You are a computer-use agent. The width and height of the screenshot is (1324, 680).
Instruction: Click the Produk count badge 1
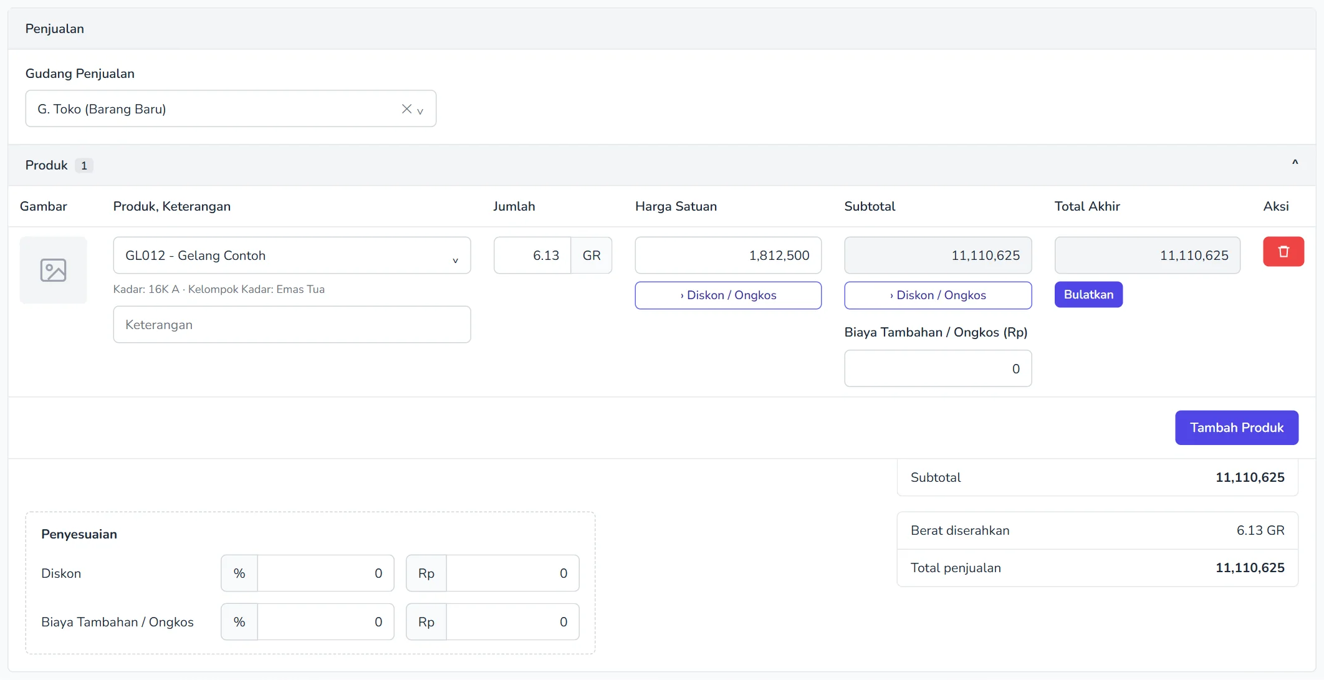[84, 166]
